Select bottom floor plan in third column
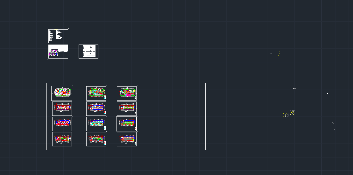The height and width of the screenshot is (175, 353). [127, 139]
